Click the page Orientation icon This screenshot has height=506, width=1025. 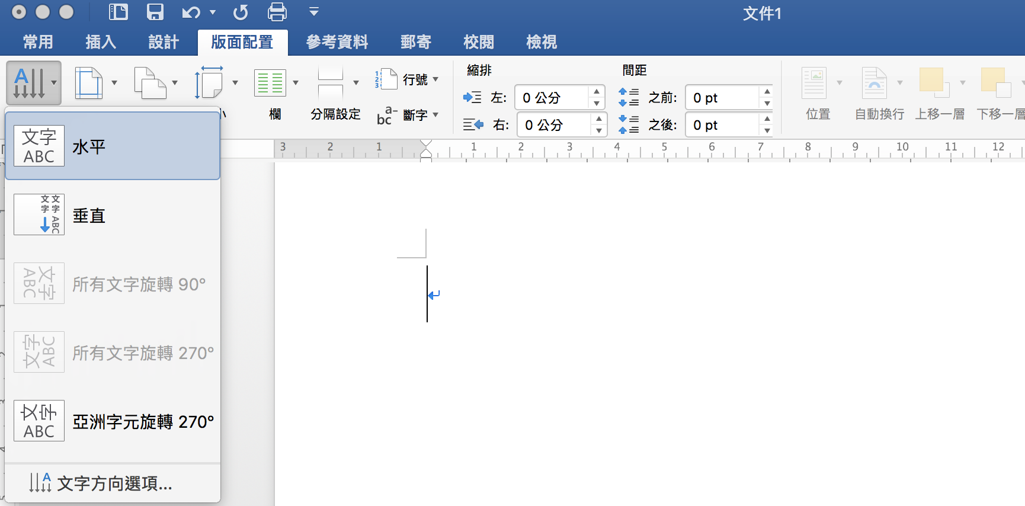click(150, 83)
